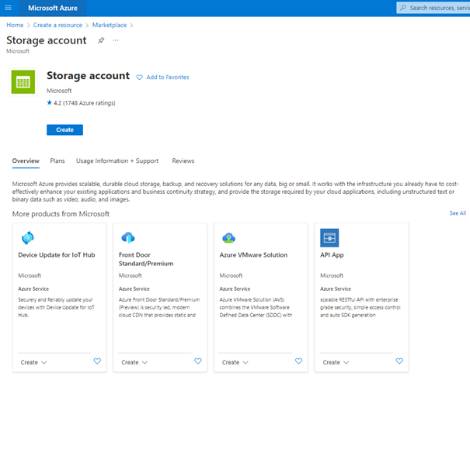Image resolution: width=470 pixels, height=463 pixels.
Task: Click the search resources input field
Action: [437, 8]
